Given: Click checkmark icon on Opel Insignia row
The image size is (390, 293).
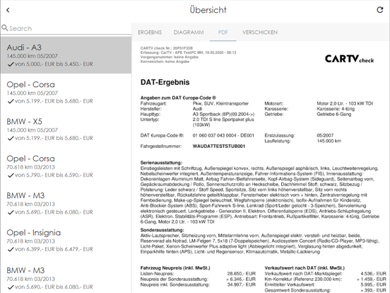Looking at the screenshot, I should [11, 249].
